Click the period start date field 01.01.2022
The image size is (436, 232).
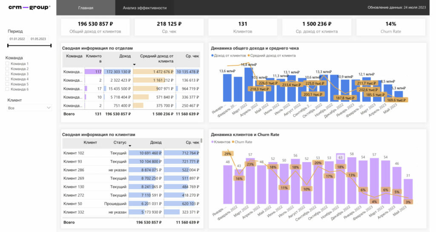click(17, 39)
